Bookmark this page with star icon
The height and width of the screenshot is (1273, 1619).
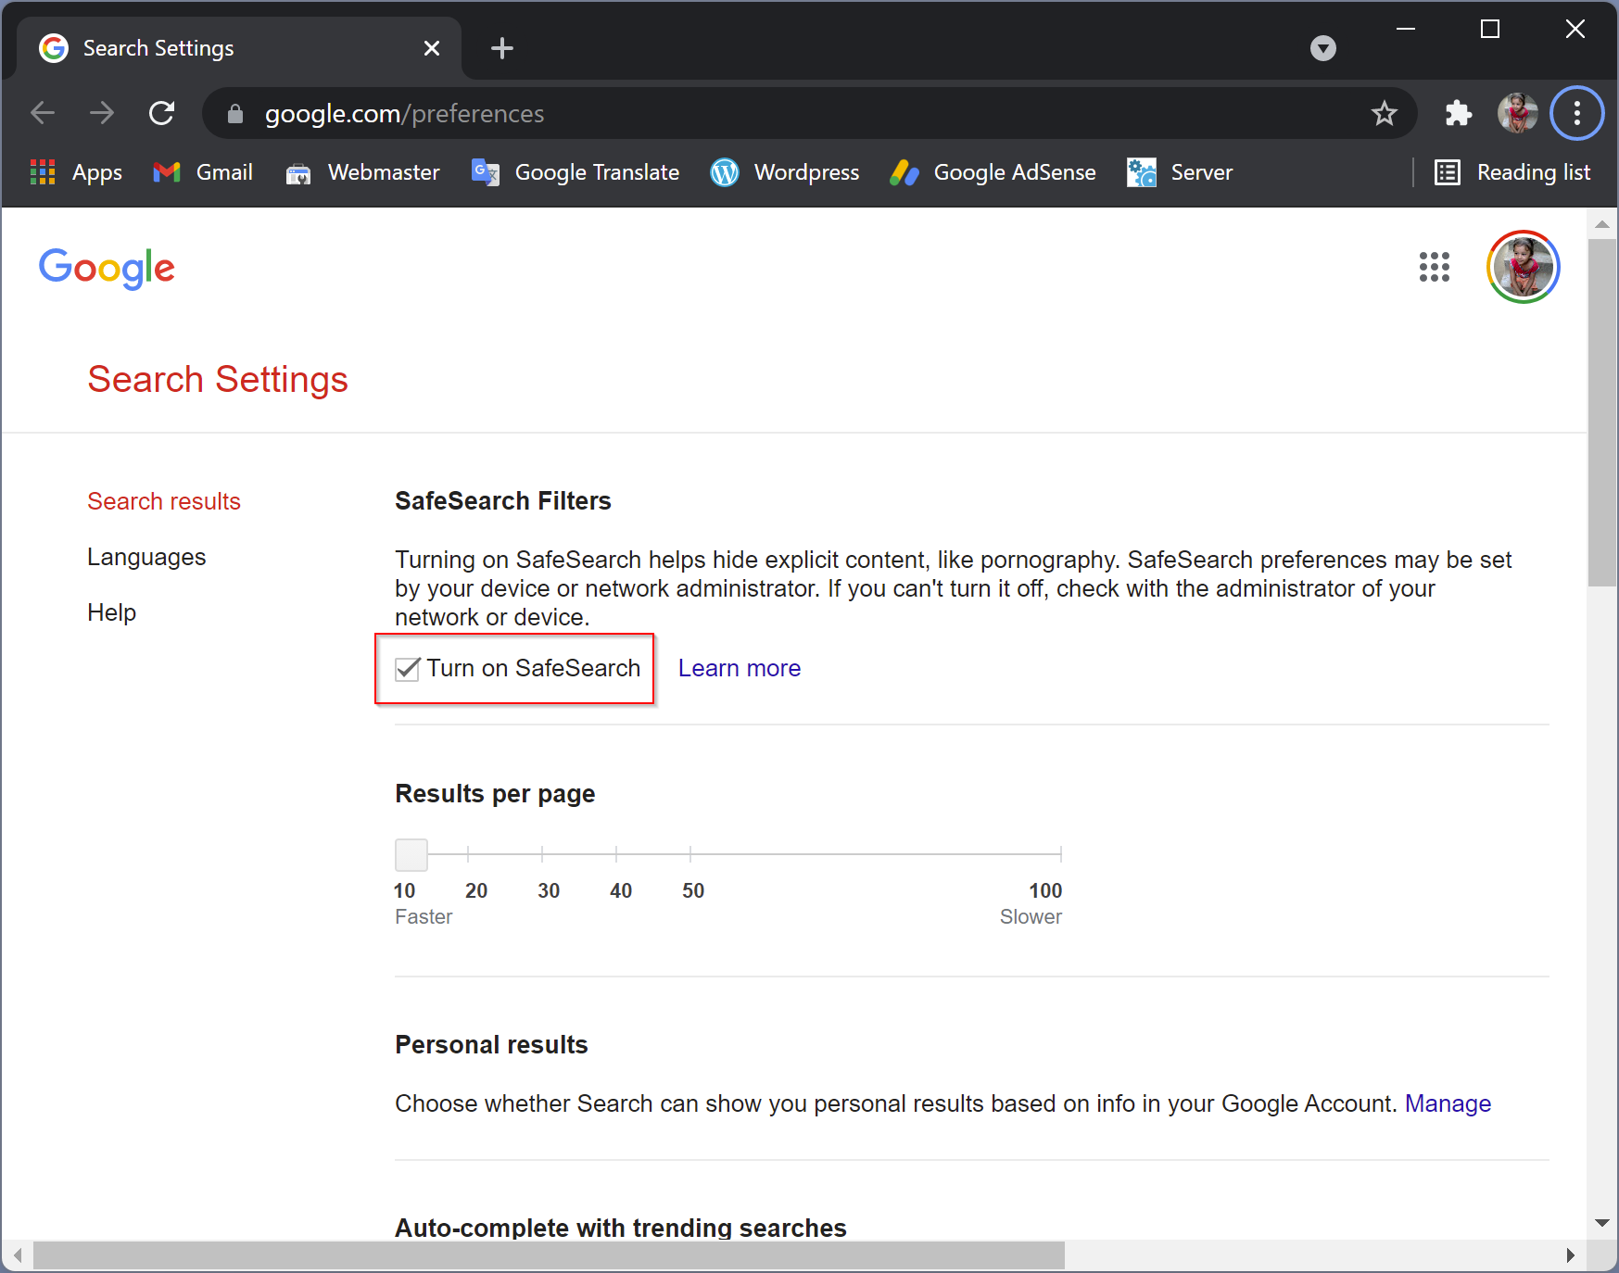1384,113
